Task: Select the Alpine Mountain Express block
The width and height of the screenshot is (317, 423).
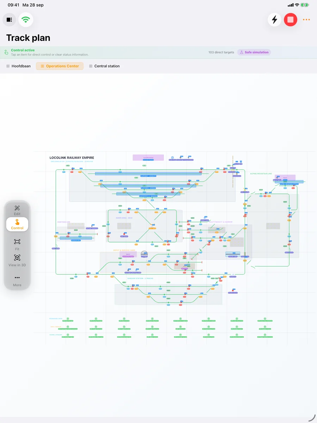Action: pos(289,182)
